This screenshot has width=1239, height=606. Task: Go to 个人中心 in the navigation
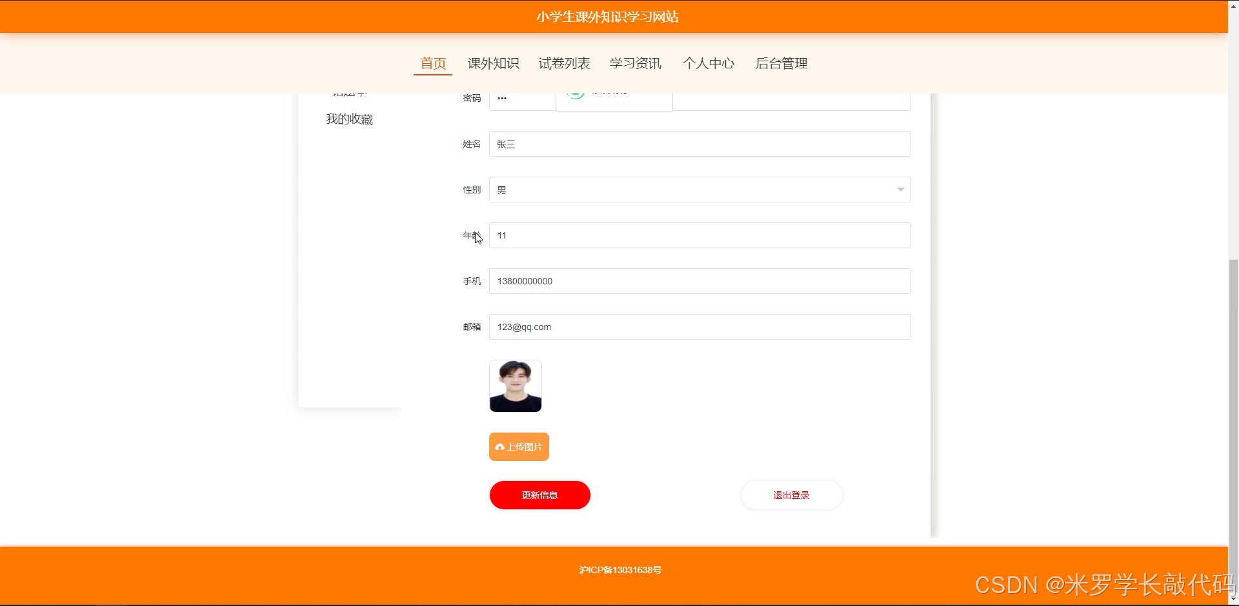pos(708,63)
